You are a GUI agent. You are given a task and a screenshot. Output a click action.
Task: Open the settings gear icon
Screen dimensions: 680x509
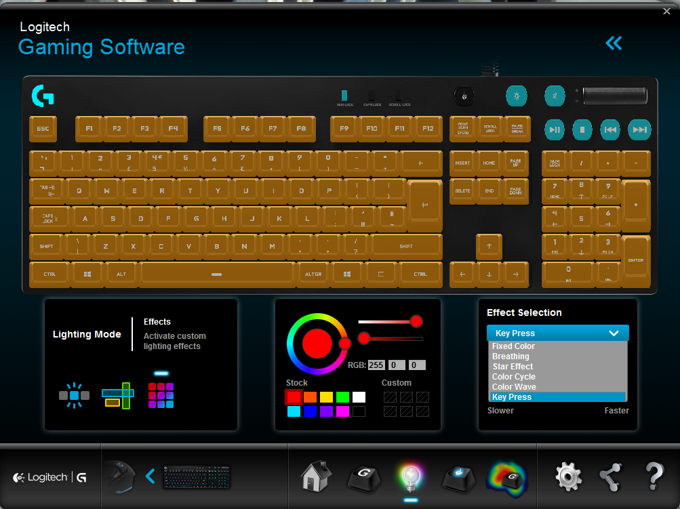(x=568, y=477)
